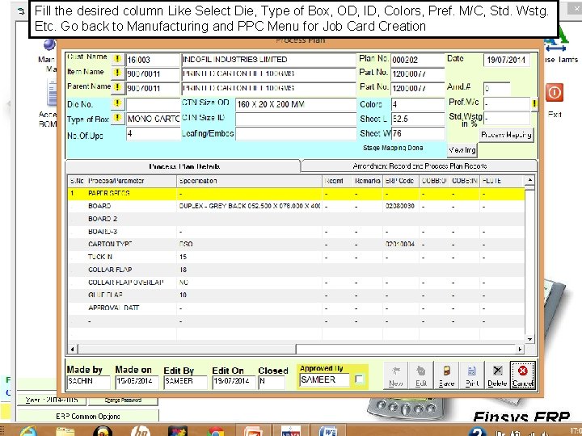Screen dimensions: 582x436
Task: Click the Parent Name lookup exclamation icon
Action: [x=117, y=87]
